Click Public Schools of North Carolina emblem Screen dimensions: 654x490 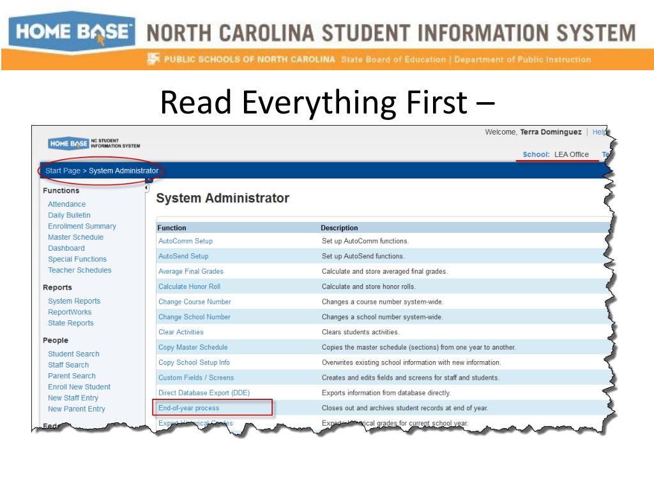tap(153, 59)
